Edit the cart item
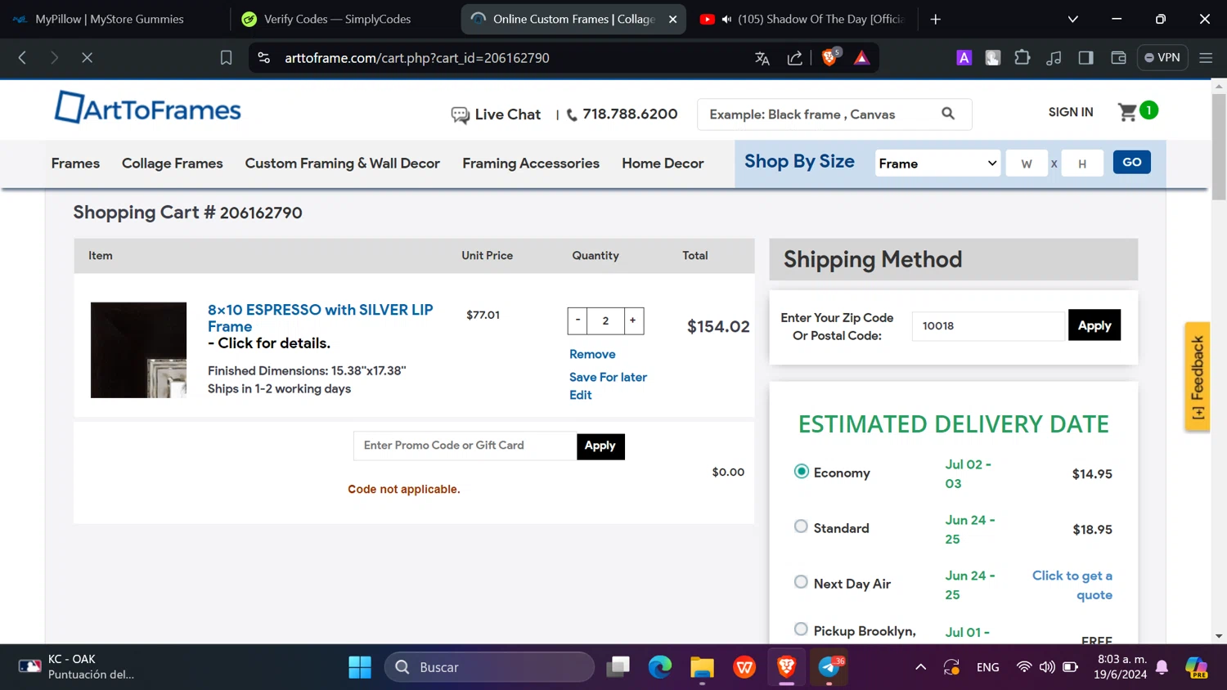 pos(580,395)
